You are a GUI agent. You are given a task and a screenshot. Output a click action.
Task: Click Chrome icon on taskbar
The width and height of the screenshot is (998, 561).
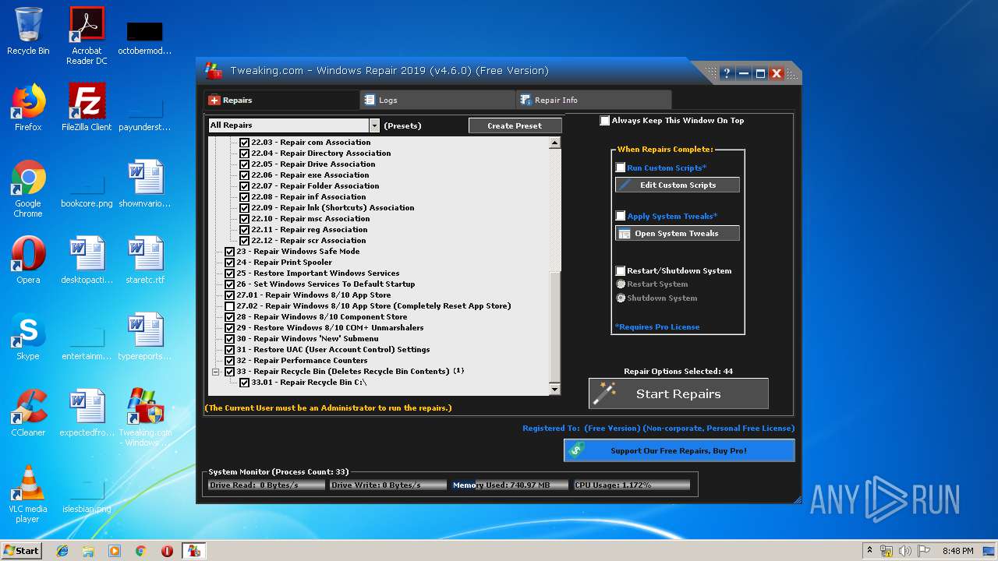coord(140,551)
